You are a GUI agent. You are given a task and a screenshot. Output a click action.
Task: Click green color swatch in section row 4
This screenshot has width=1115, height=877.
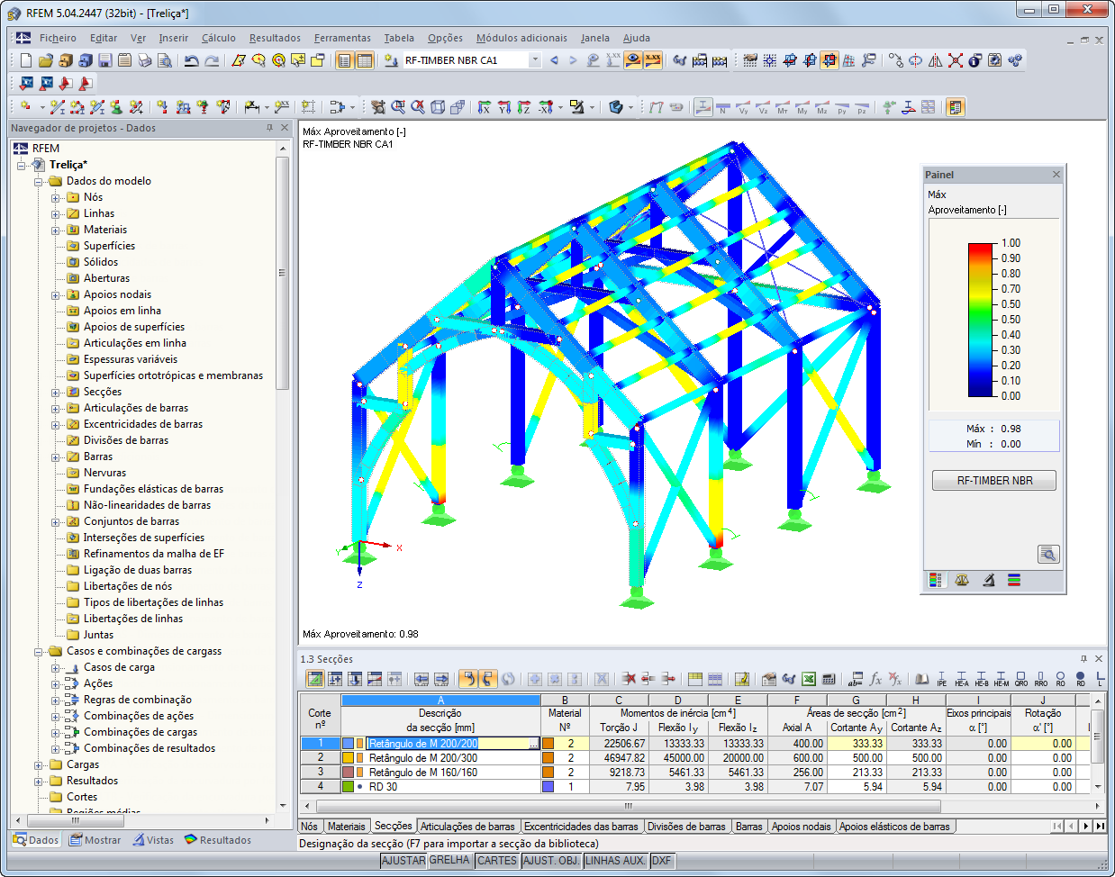[x=349, y=787]
